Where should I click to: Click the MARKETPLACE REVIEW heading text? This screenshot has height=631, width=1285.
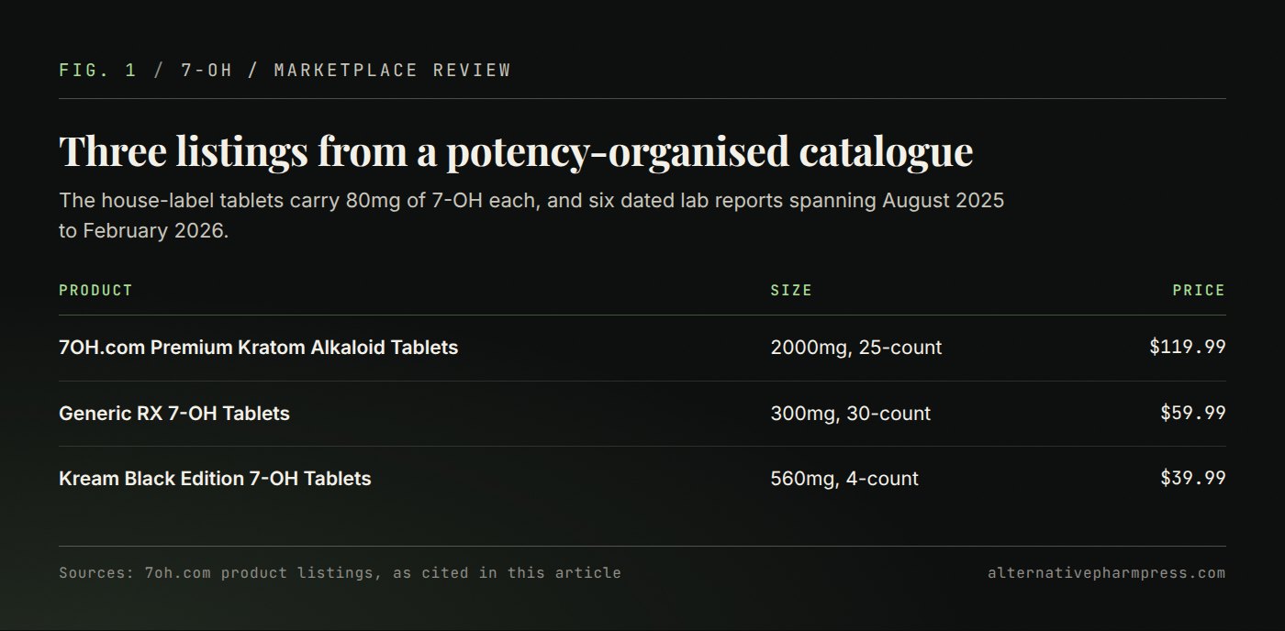point(392,71)
